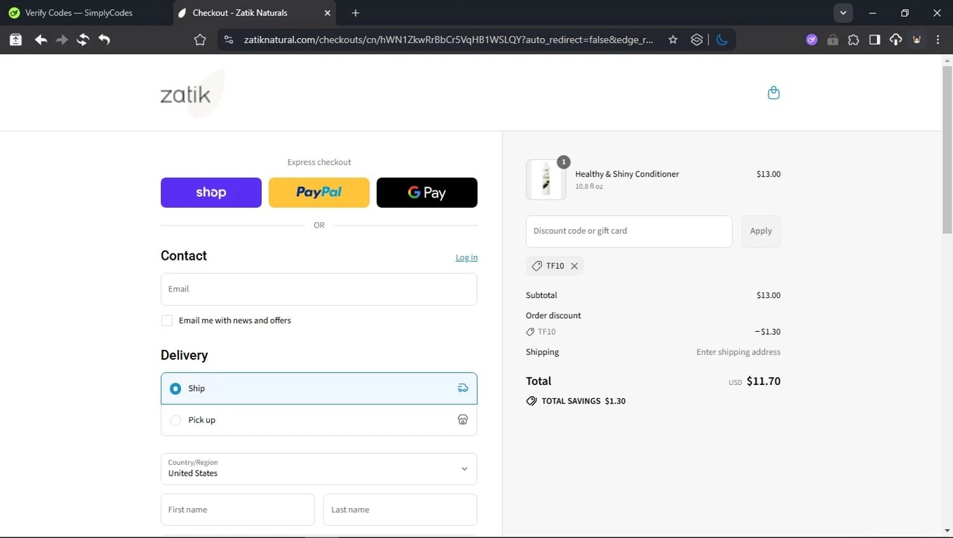This screenshot has width=953, height=538.
Task: Open the stacked layers extension icon
Action: click(696, 40)
